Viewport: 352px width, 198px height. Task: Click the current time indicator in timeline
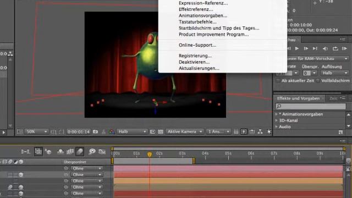pyautogui.click(x=150, y=154)
